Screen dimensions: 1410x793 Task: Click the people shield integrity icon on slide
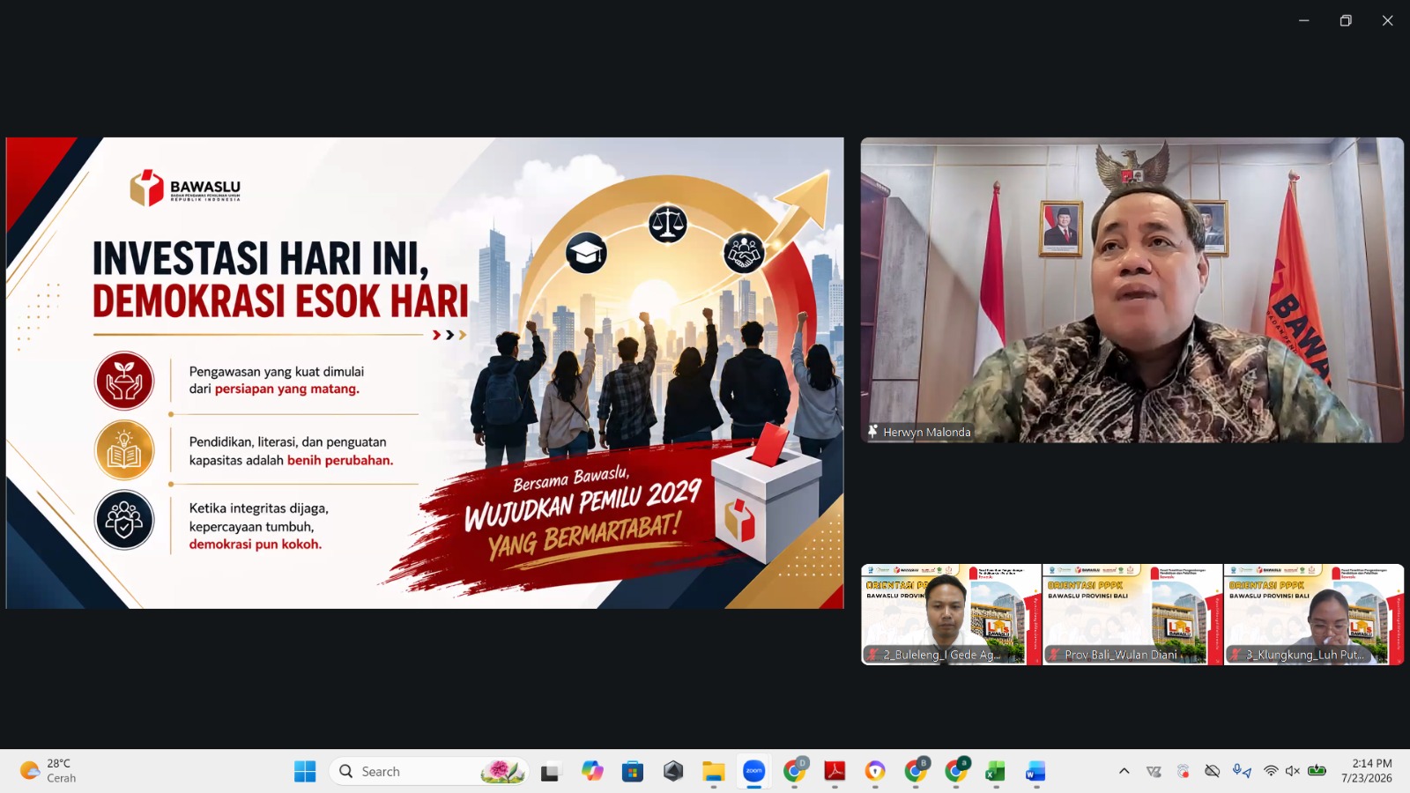124,520
